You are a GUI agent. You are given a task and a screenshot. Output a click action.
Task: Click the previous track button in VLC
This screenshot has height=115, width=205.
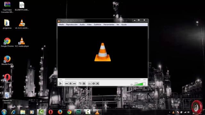coord(67,83)
